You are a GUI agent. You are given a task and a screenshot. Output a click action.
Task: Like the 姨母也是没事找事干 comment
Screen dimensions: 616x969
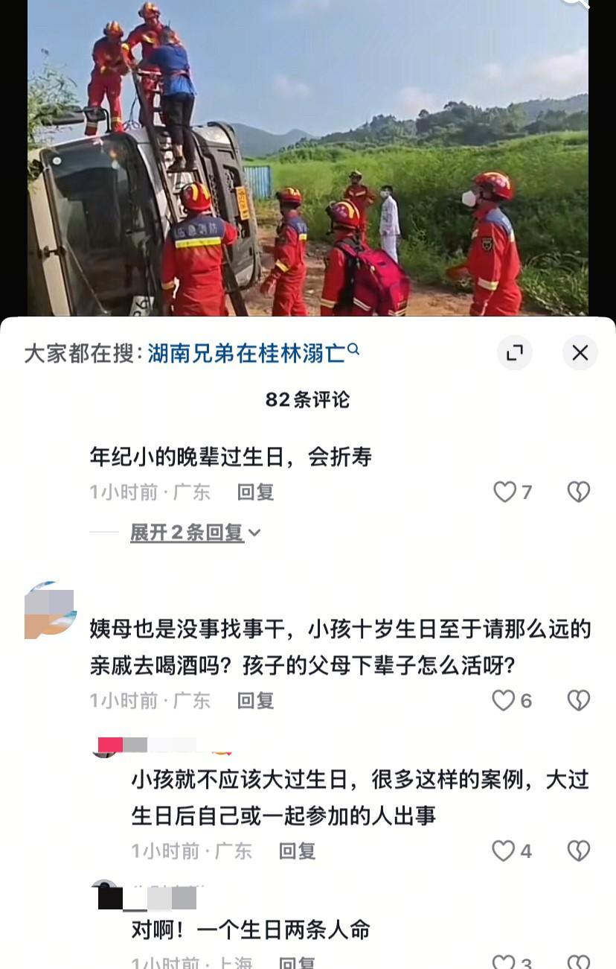pyautogui.click(x=512, y=700)
